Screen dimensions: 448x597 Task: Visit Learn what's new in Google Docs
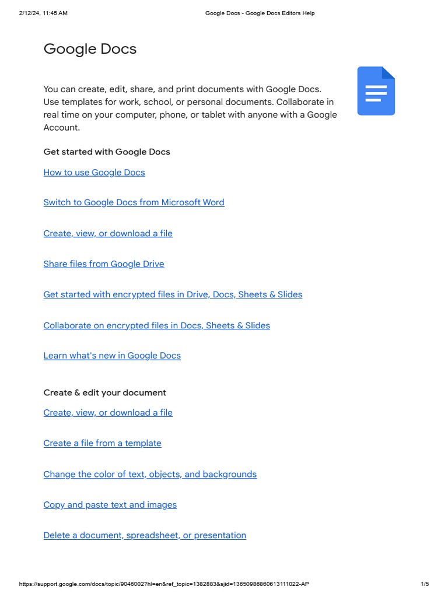112,356
